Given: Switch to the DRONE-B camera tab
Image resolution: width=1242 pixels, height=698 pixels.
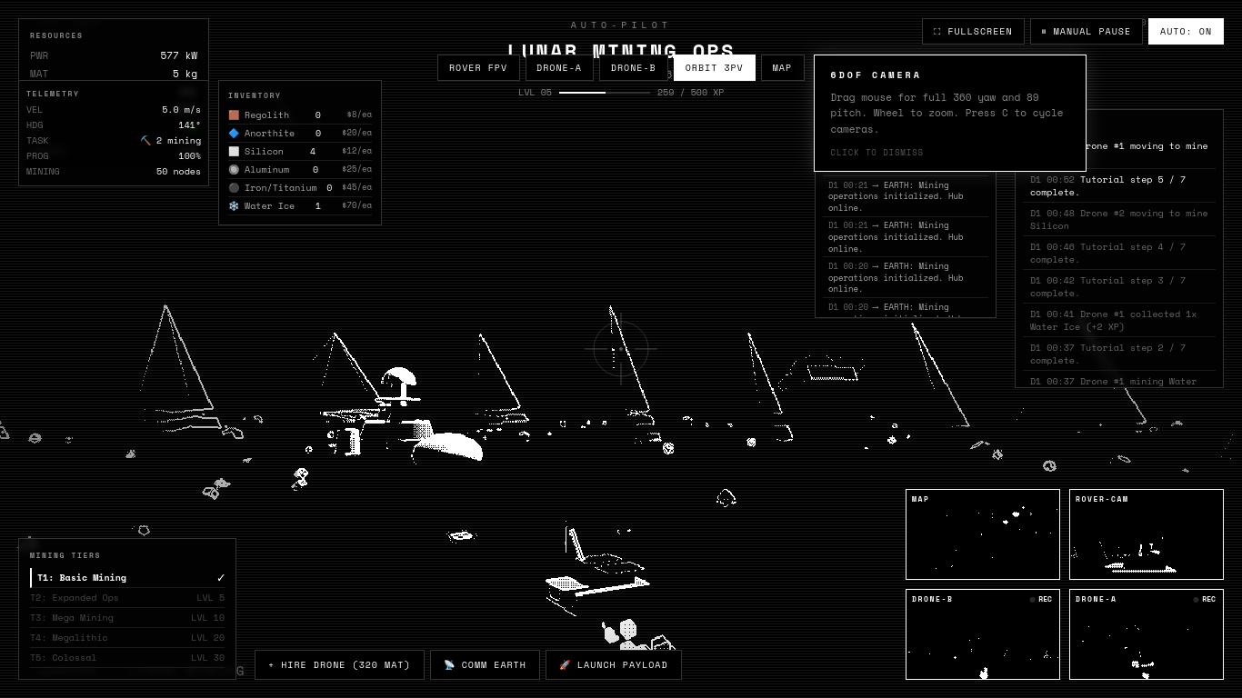Looking at the screenshot, I should point(633,68).
